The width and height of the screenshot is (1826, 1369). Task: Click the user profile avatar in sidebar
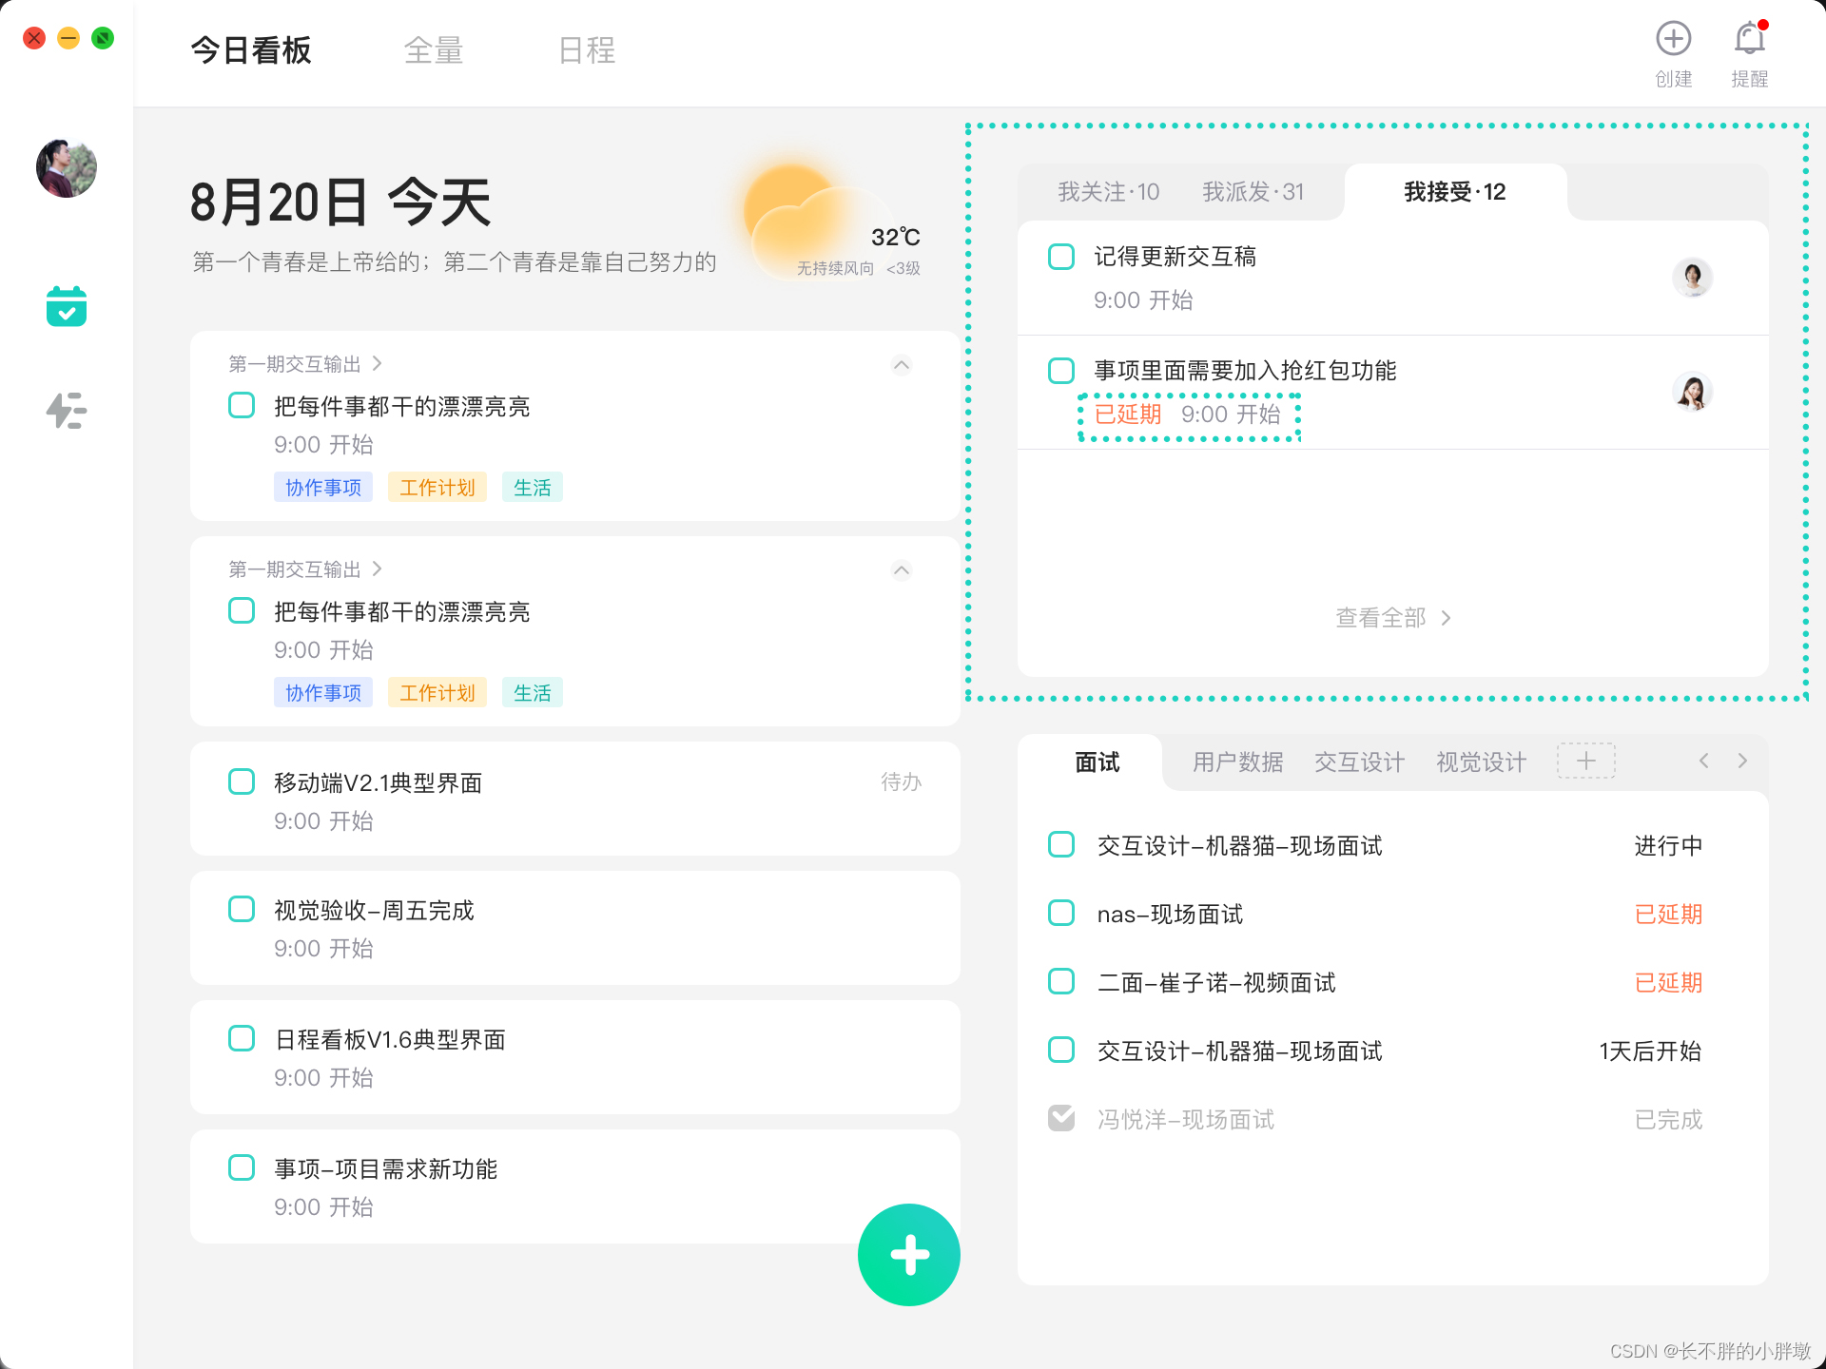tap(67, 168)
